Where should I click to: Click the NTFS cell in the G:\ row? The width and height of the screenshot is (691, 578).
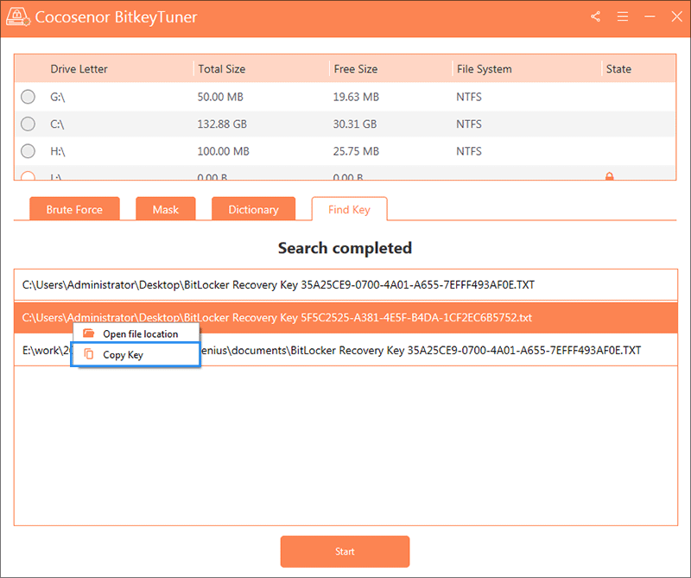469,97
